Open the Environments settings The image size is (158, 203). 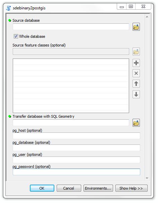coord(98,188)
